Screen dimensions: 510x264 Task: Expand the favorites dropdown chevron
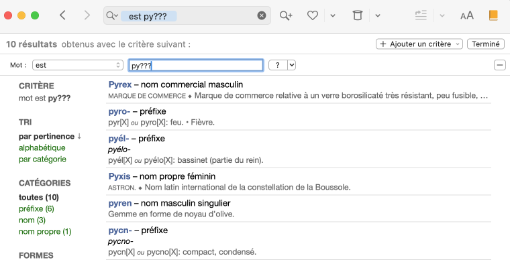click(333, 15)
